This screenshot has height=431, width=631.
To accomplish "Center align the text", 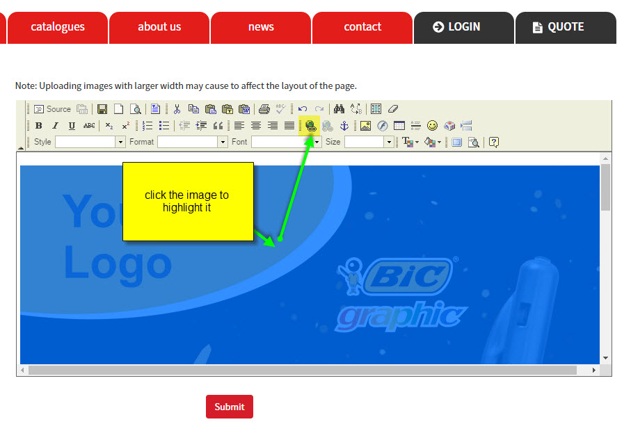I will [x=256, y=126].
